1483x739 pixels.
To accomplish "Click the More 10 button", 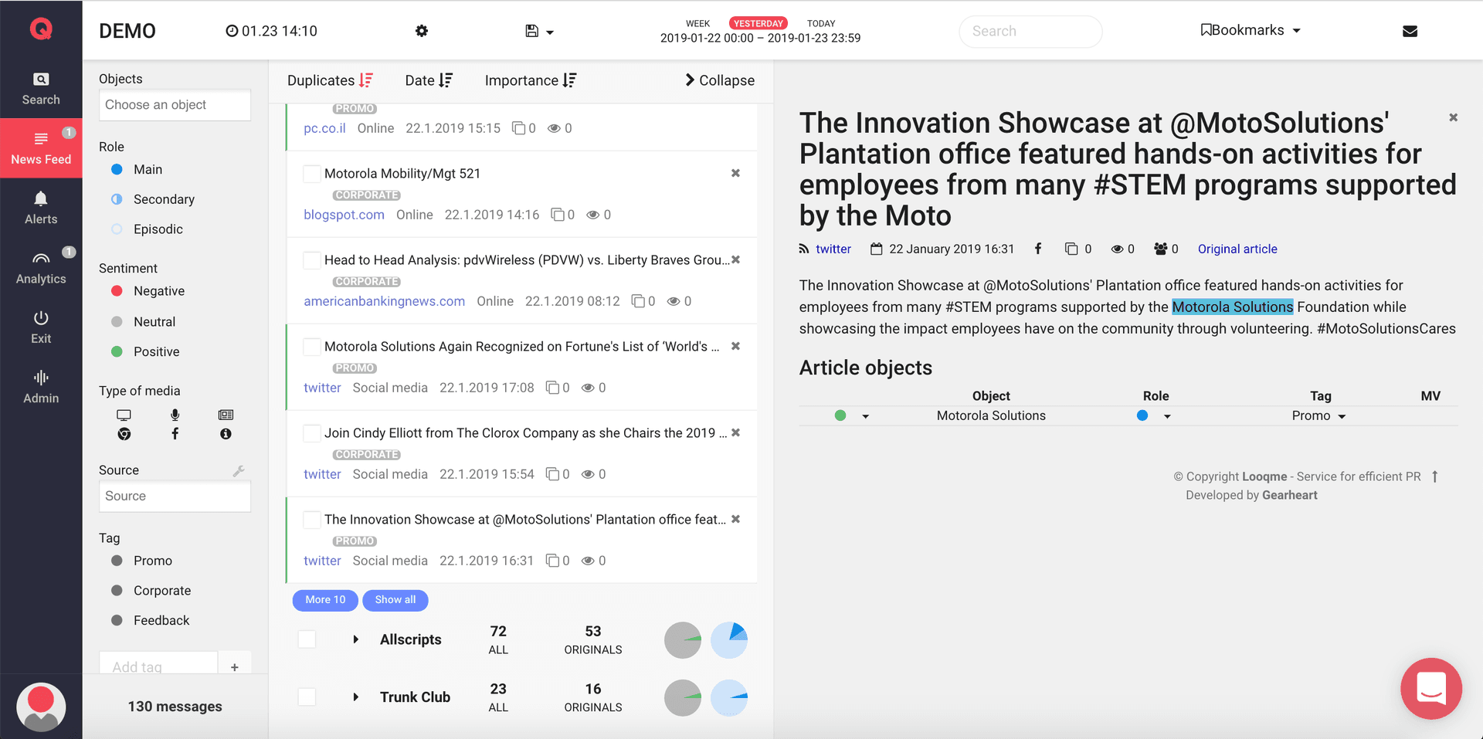I will pos(325,600).
